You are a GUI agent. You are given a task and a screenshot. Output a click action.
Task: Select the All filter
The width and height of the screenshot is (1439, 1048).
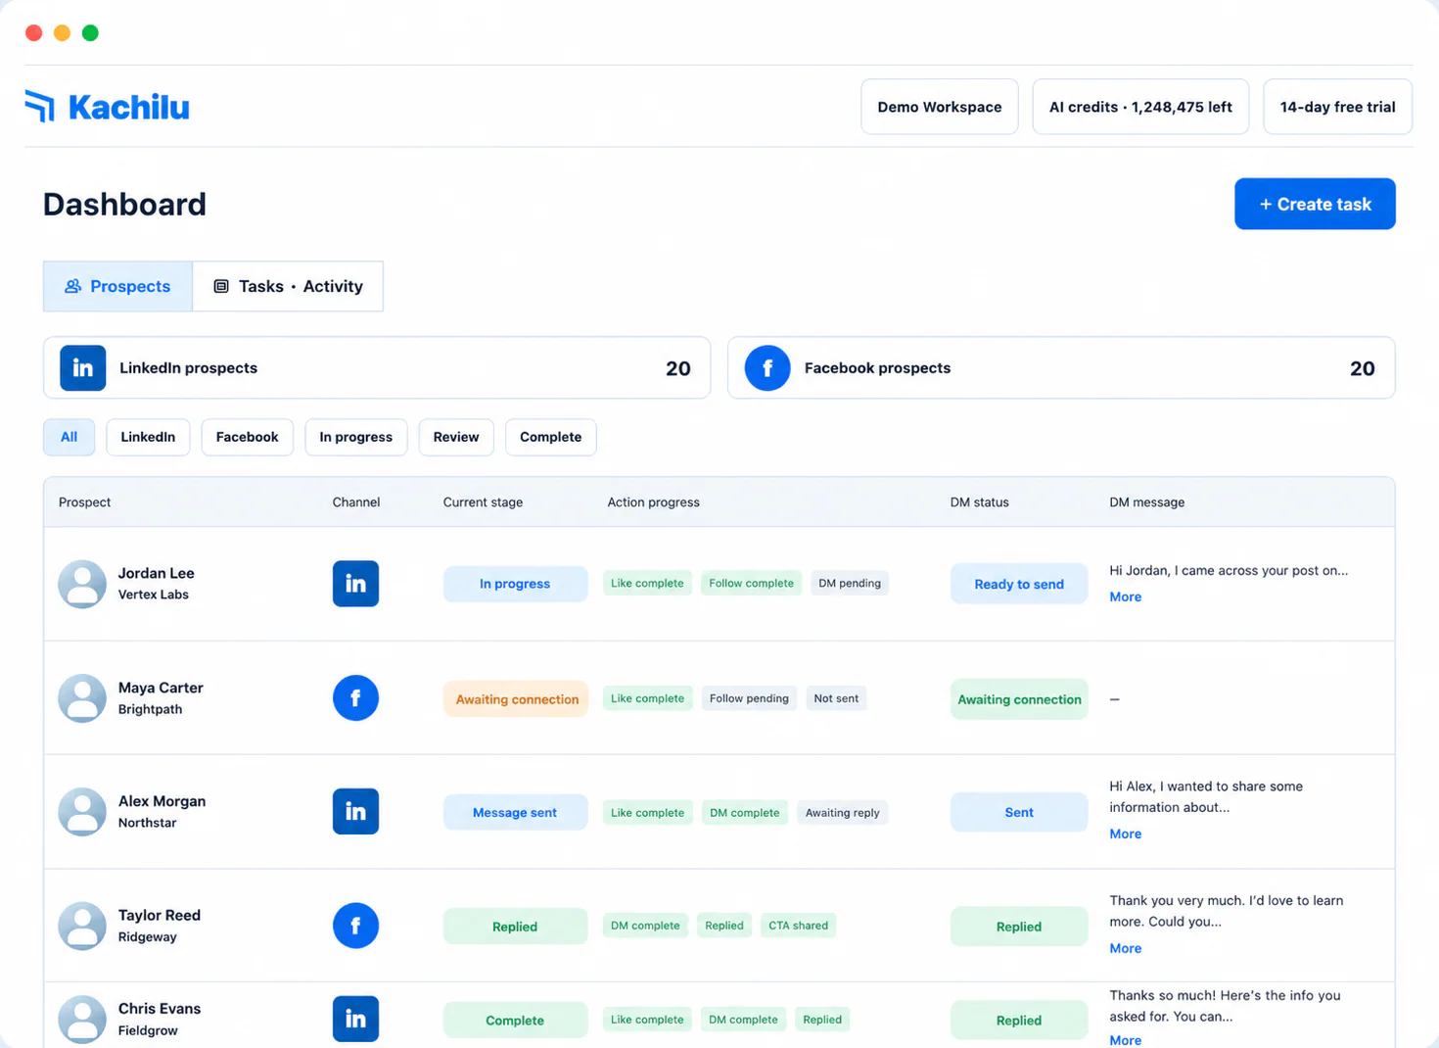point(69,437)
